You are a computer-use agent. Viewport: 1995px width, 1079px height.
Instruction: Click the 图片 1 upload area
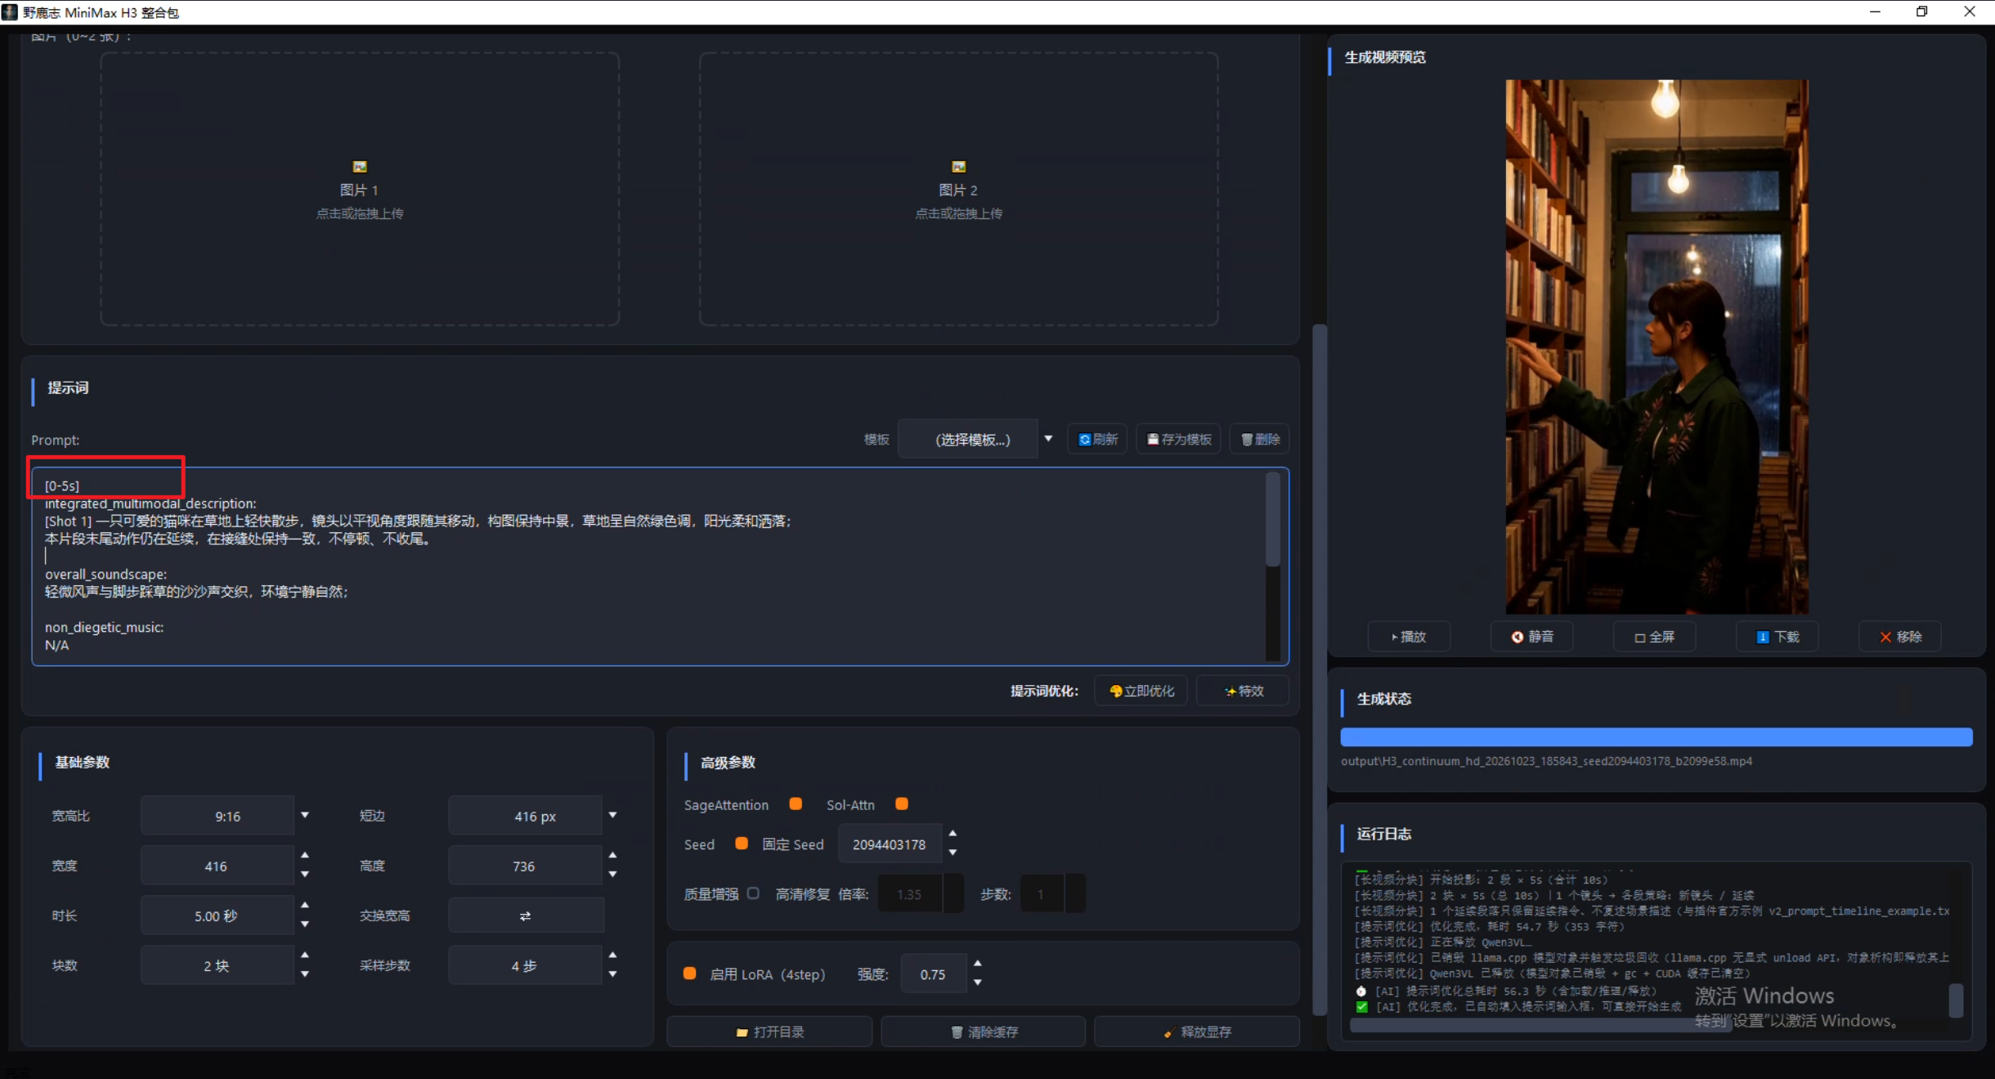pos(360,190)
